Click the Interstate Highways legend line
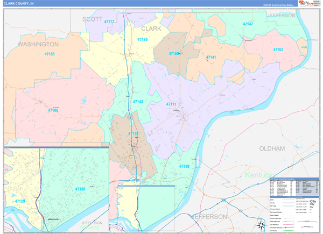 coord(289,228)
